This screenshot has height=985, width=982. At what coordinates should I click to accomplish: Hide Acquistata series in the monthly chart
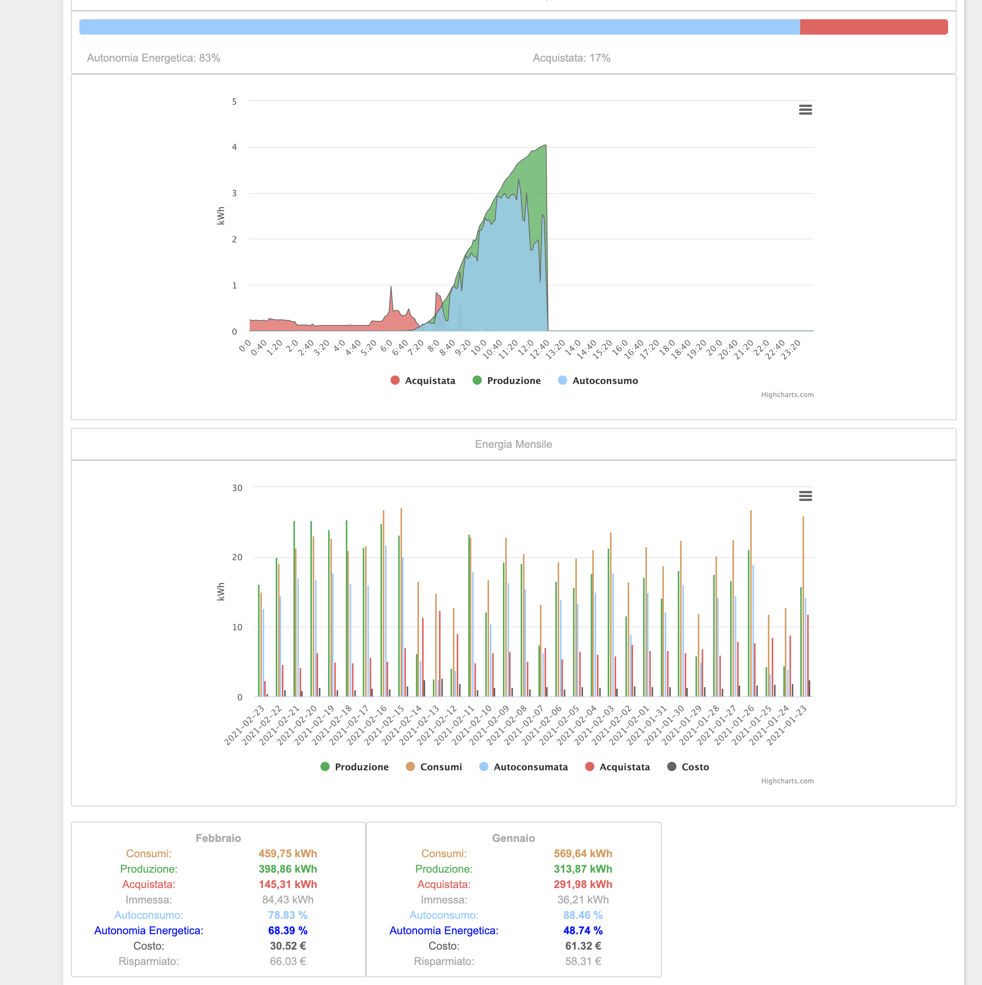[624, 767]
